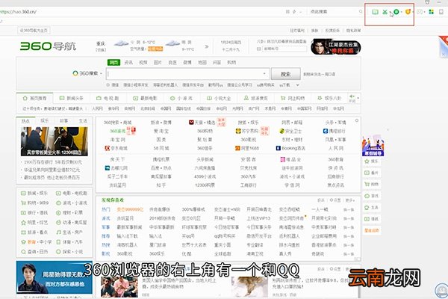Open the address bar dropdown arrow
This screenshot has height=299, width=448.
(x=301, y=12)
